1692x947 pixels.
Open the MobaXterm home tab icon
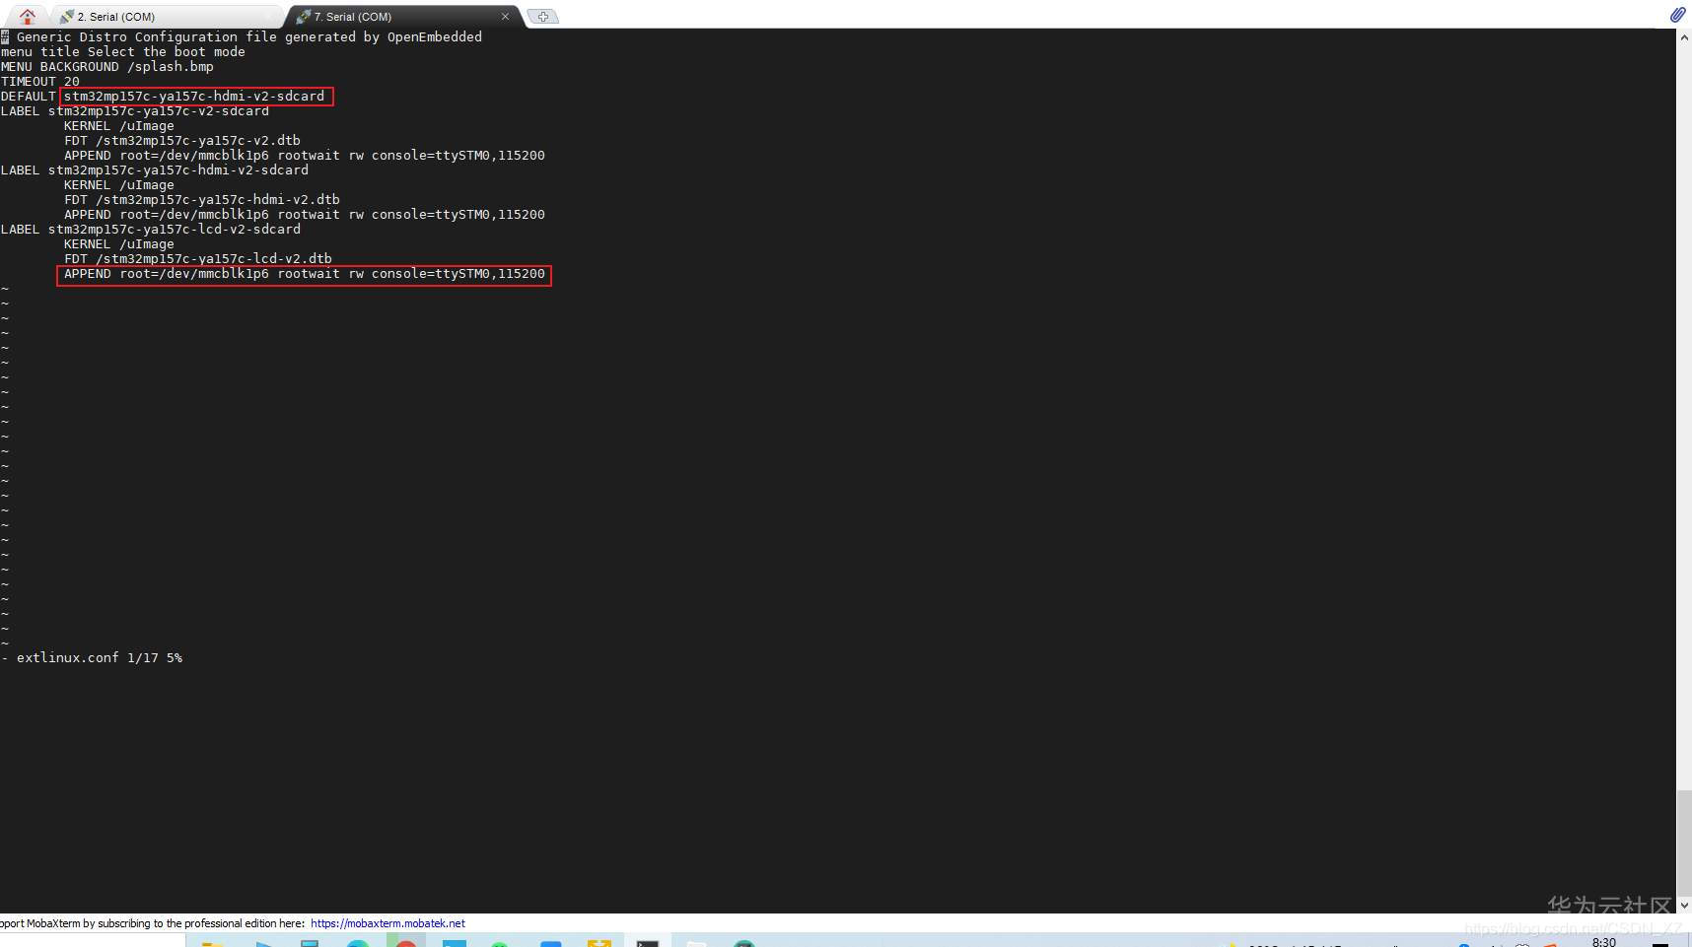point(27,16)
